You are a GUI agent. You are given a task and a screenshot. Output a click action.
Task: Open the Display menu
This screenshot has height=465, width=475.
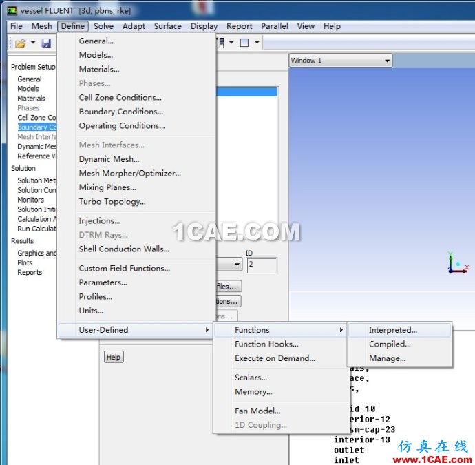click(x=204, y=26)
